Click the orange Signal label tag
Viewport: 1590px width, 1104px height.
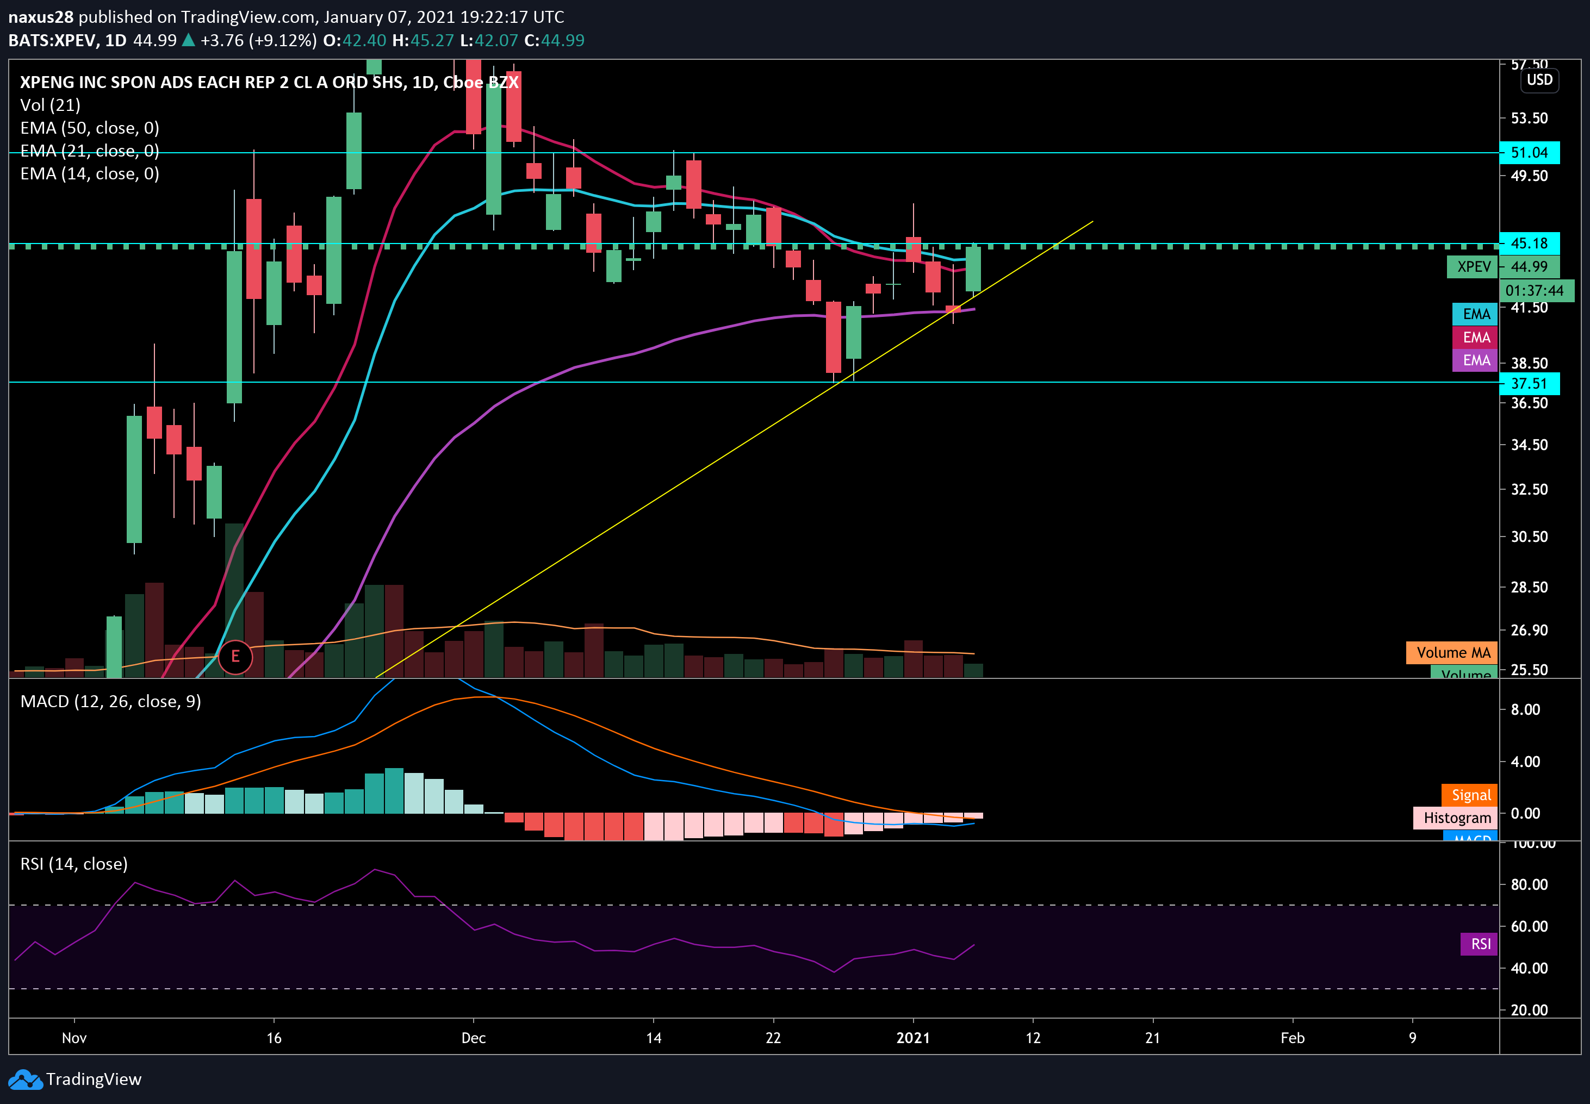pyautogui.click(x=1470, y=795)
